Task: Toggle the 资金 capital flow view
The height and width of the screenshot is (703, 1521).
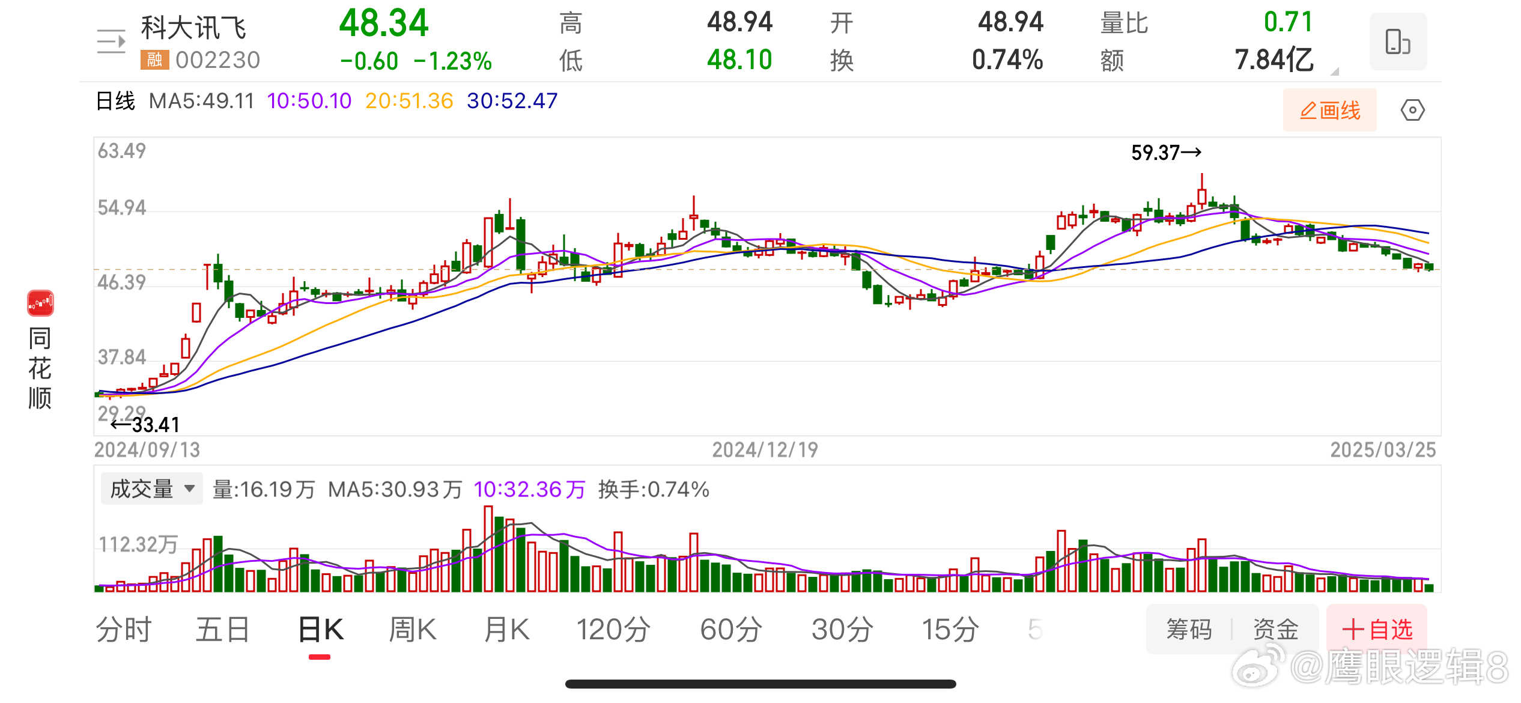Action: [x=1276, y=630]
